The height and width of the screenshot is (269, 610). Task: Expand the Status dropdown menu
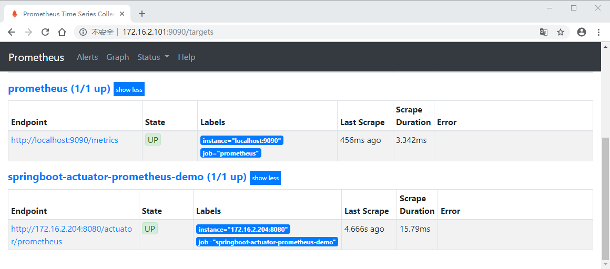[153, 57]
